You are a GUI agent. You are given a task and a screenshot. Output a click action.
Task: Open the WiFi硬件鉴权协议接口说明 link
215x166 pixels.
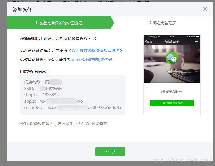coord(95,50)
